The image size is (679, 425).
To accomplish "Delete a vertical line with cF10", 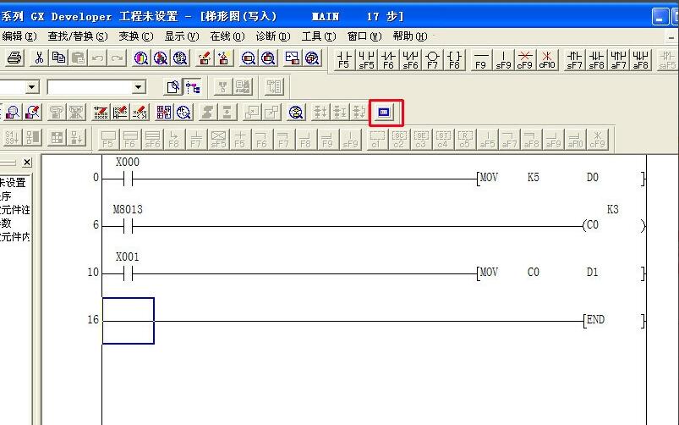I will tap(547, 58).
